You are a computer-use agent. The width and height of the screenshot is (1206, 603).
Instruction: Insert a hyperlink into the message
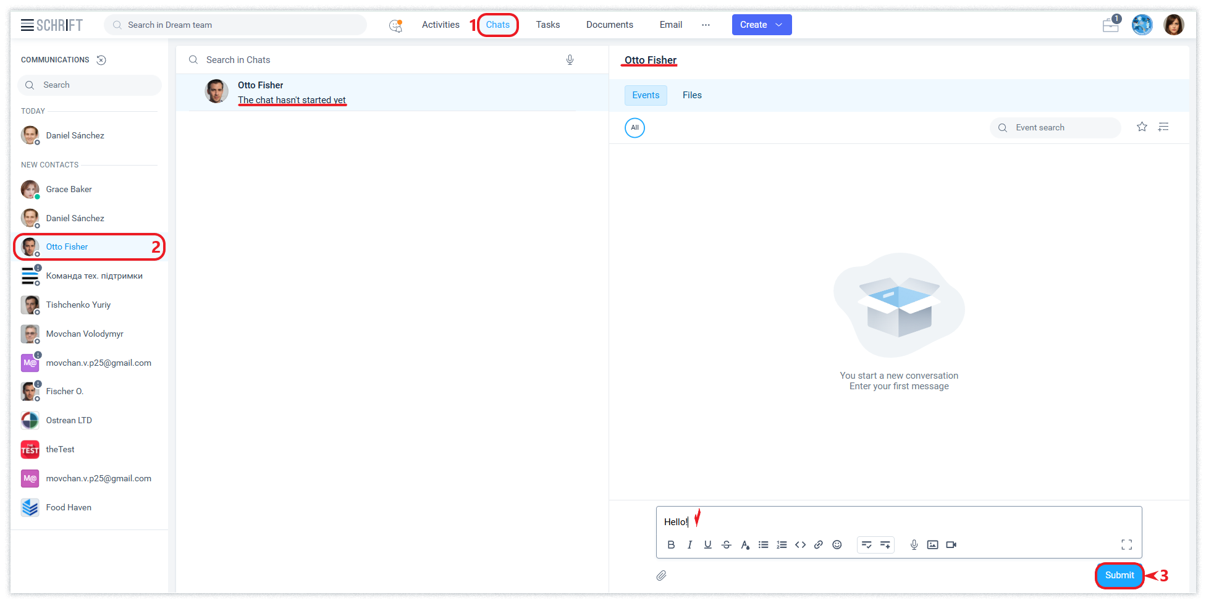(819, 544)
